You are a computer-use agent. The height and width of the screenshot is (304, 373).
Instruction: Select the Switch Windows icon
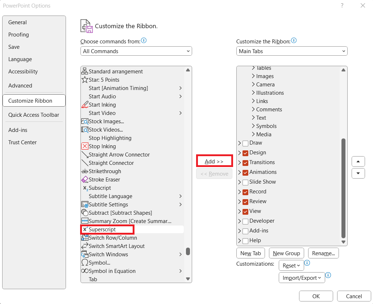[85, 254]
